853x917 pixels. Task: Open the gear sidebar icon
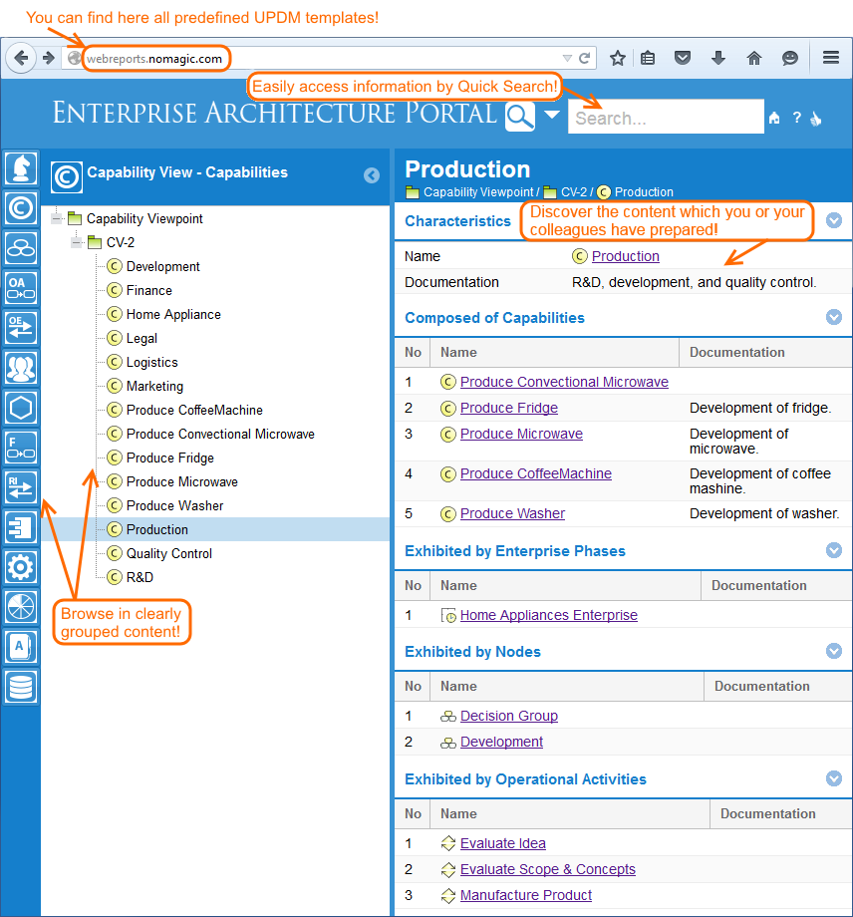coord(21,567)
